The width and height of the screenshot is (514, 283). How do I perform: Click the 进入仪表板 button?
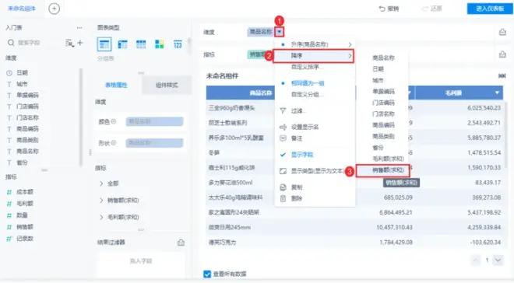[x=490, y=9]
